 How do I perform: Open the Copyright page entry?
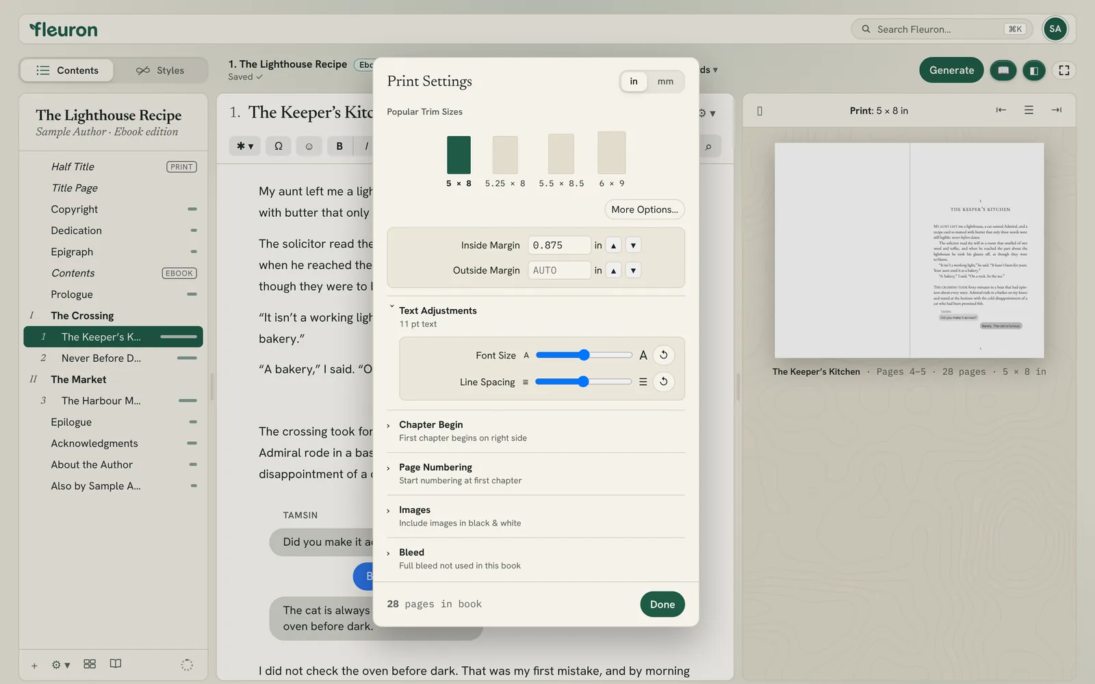114,209
